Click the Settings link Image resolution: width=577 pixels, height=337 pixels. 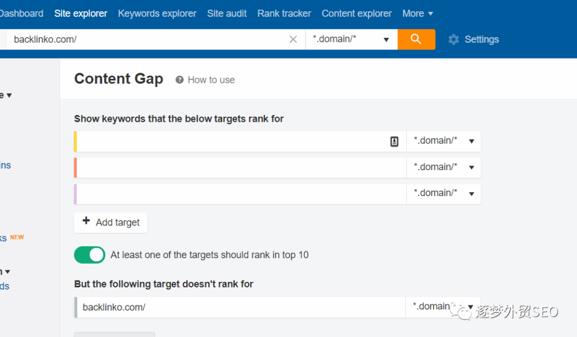pos(482,39)
